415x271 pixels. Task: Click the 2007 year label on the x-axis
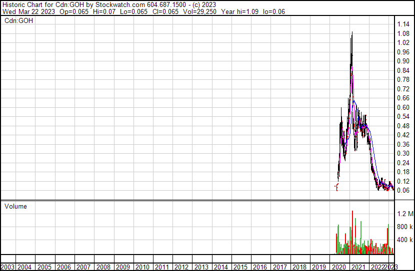click(x=83, y=267)
